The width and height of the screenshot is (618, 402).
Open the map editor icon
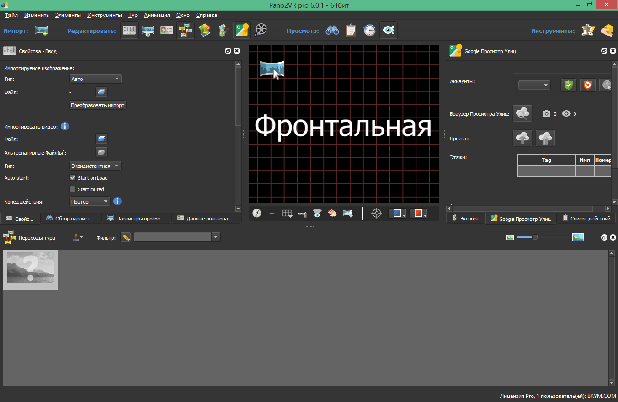click(x=204, y=30)
